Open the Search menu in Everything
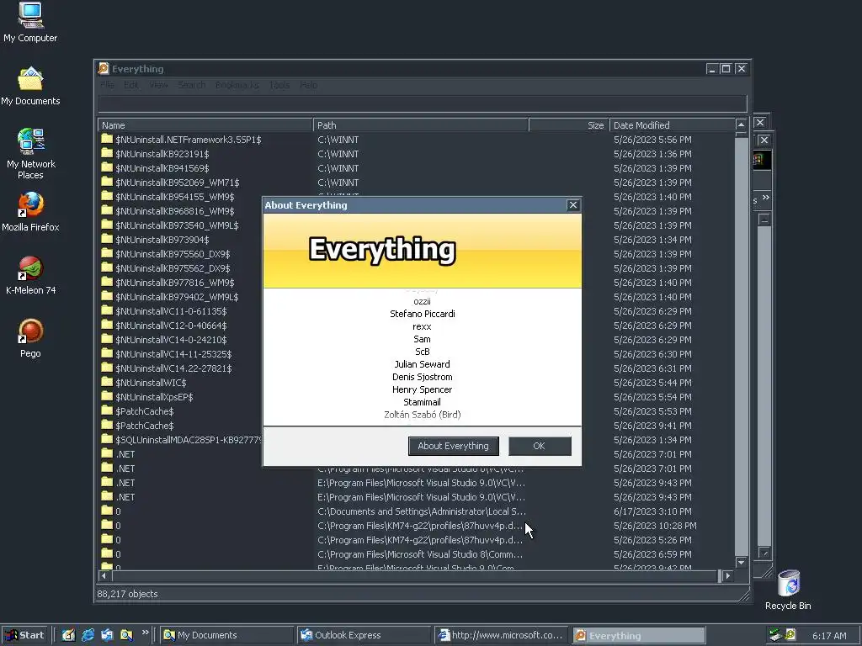 pos(191,85)
